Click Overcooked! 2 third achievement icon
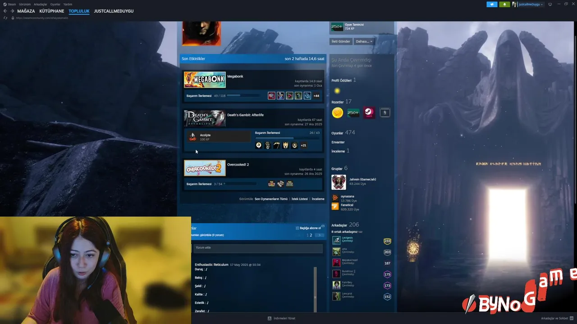 coord(289,184)
